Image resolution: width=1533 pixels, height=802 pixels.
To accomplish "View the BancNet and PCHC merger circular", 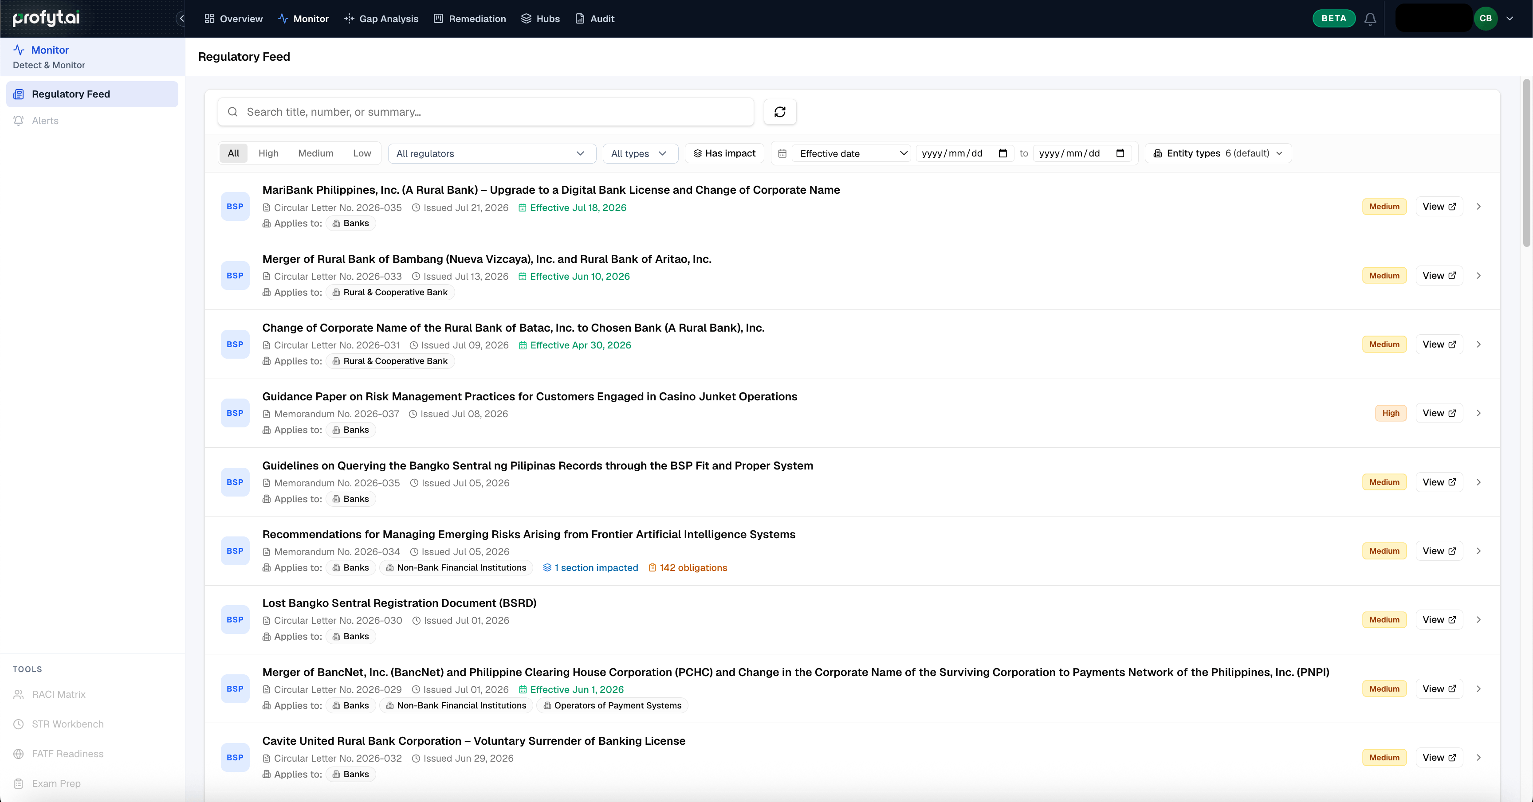I will (1439, 689).
